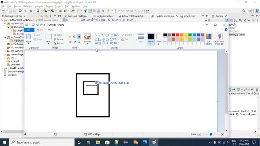Pick the Rectangle shape
The width and height of the screenshot is (260, 146).
pyautogui.click(x=107, y=35)
